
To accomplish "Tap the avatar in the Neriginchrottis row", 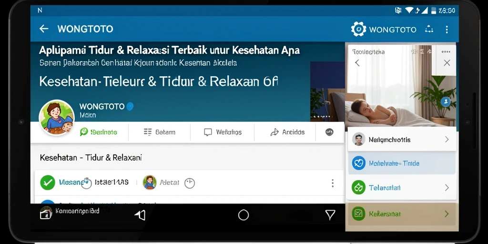I will 358,139.
